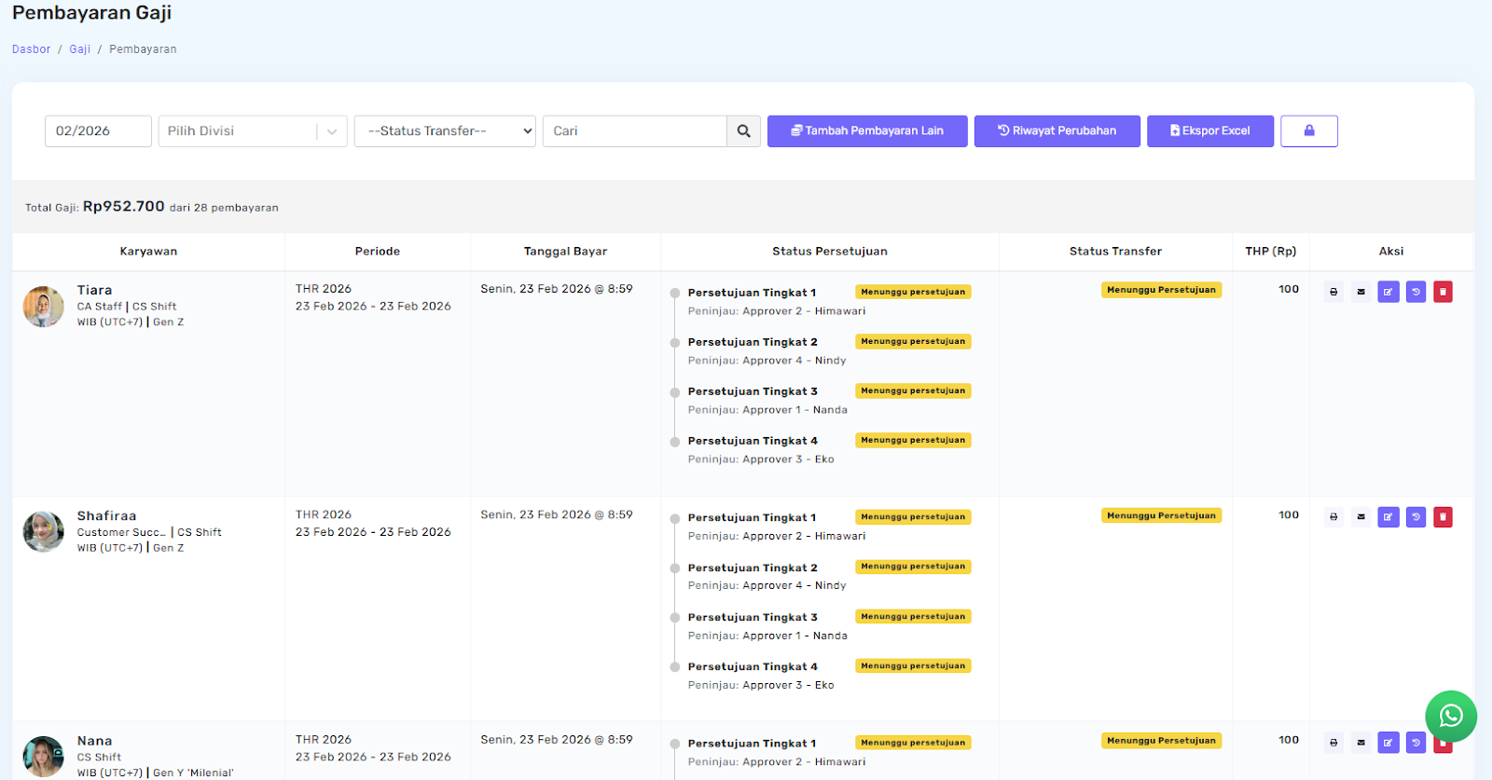Delete Tiara's payment entry
Viewport: 1492px width, 780px height.
coord(1443,292)
